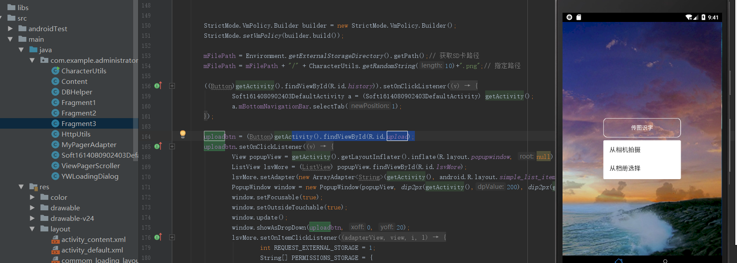Click the class icon beside DBHelper
737x263 pixels.
pos(55,92)
